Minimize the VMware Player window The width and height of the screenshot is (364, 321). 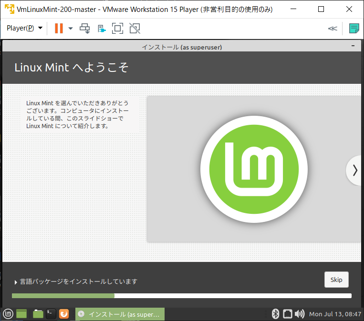pos(293,9)
